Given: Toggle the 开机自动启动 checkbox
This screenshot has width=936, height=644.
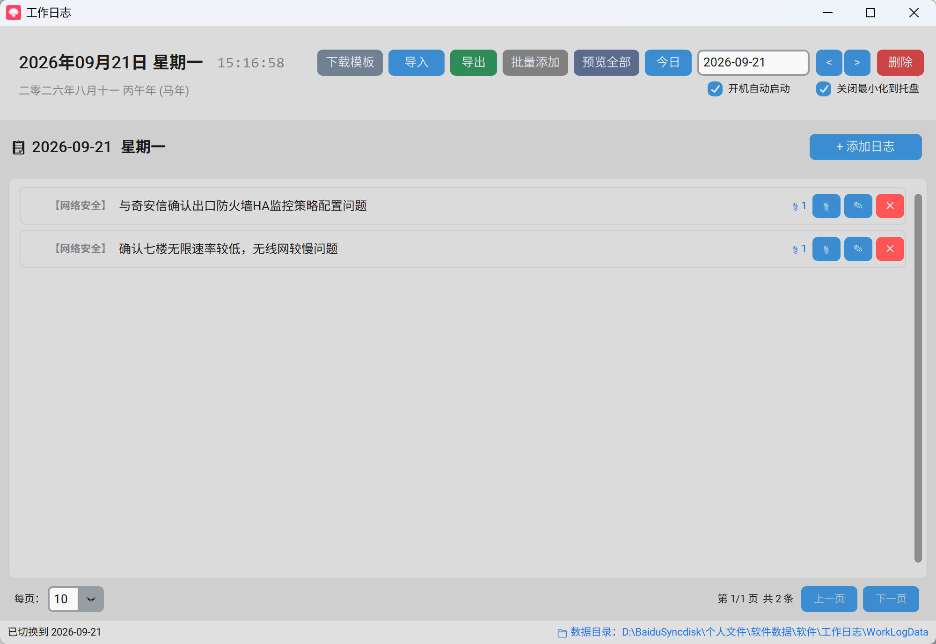Looking at the screenshot, I should coord(715,89).
